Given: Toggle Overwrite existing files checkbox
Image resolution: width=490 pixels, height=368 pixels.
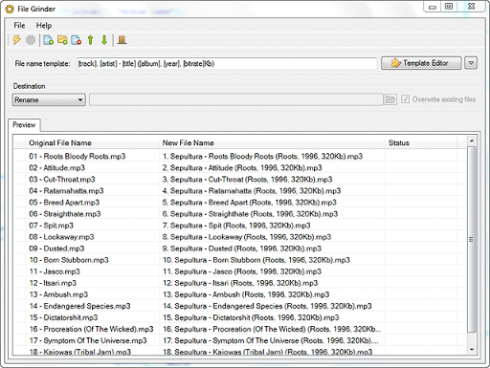Looking at the screenshot, I should (x=405, y=99).
